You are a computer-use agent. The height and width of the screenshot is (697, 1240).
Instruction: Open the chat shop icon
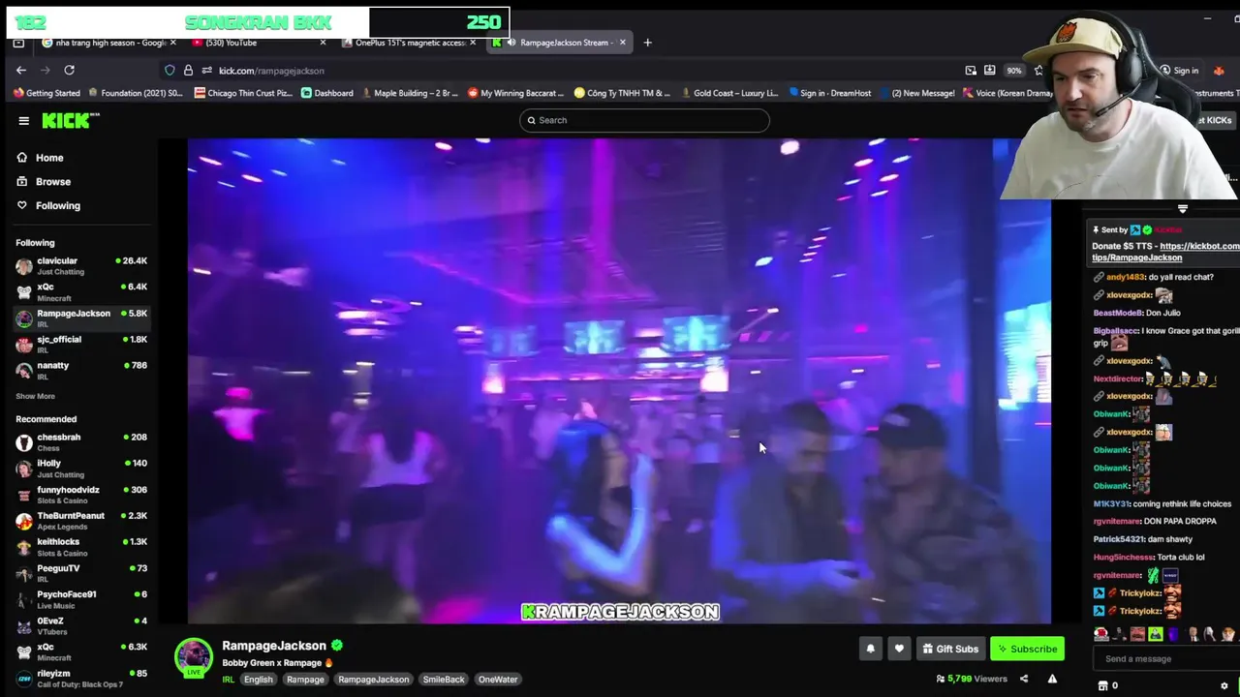tap(1102, 685)
